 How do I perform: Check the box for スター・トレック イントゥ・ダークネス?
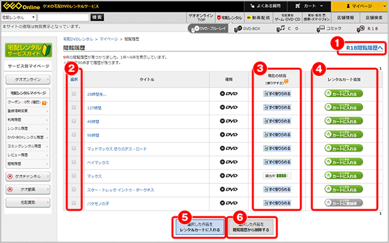(x=74, y=189)
